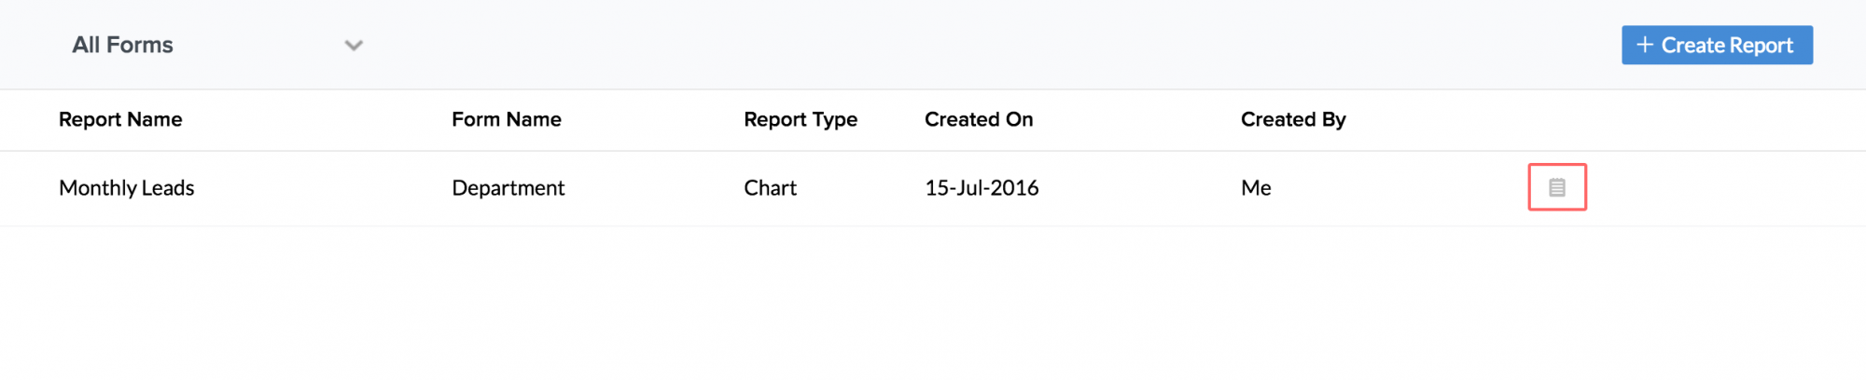The width and height of the screenshot is (1866, 380).
Task: Click the Form Name column header
Action: (x=507, y=119)
